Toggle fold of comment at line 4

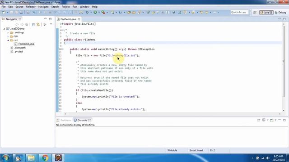[x=62, y=30]
